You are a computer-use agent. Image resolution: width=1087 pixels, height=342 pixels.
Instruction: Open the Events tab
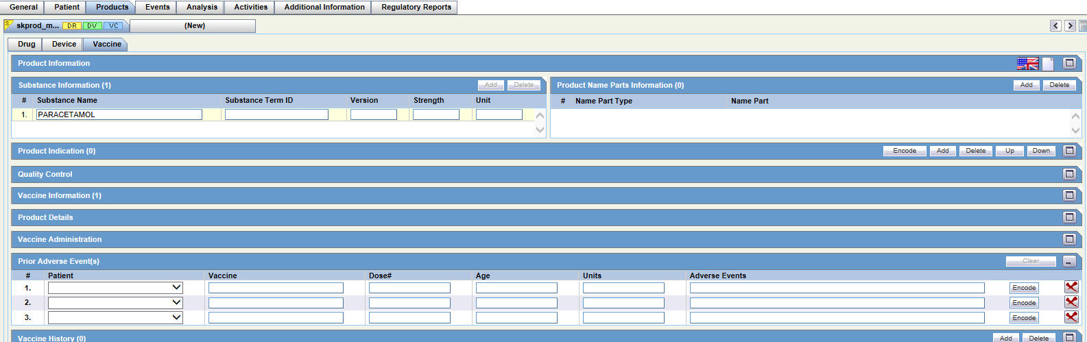point(157,8)
